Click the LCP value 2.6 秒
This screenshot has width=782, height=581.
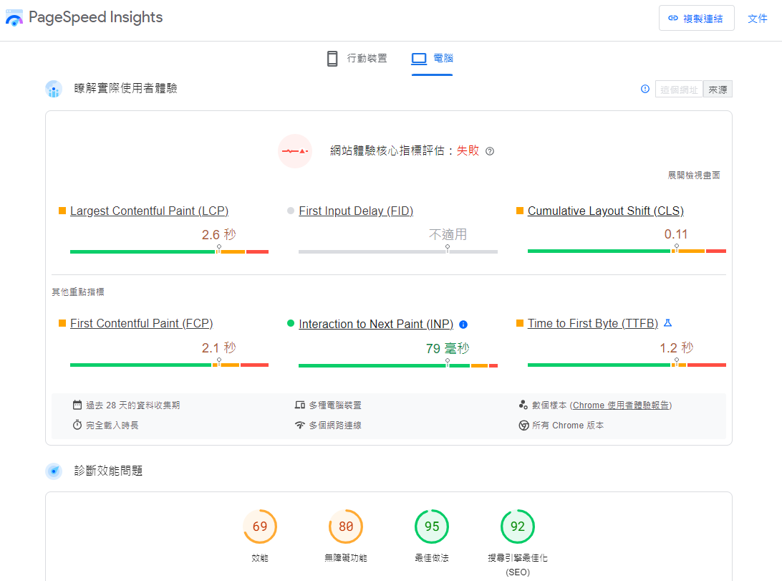pyautogui.click(x=218, y=234)
